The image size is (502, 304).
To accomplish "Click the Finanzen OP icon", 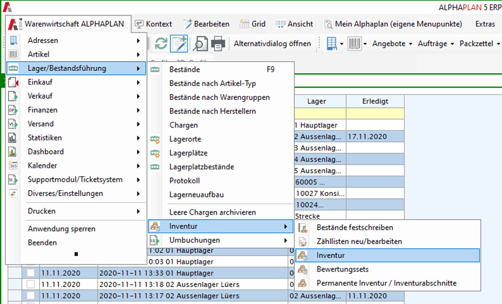I will coord(13,110).
